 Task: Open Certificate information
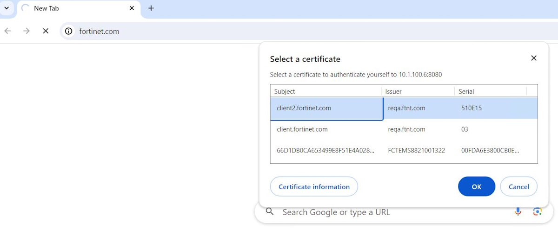[314, 186]
